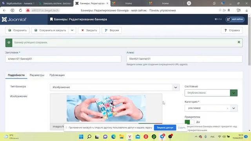Click the insecure site warning icon
The height and width of the screenshot is (141, 251).
click(28, 11)
